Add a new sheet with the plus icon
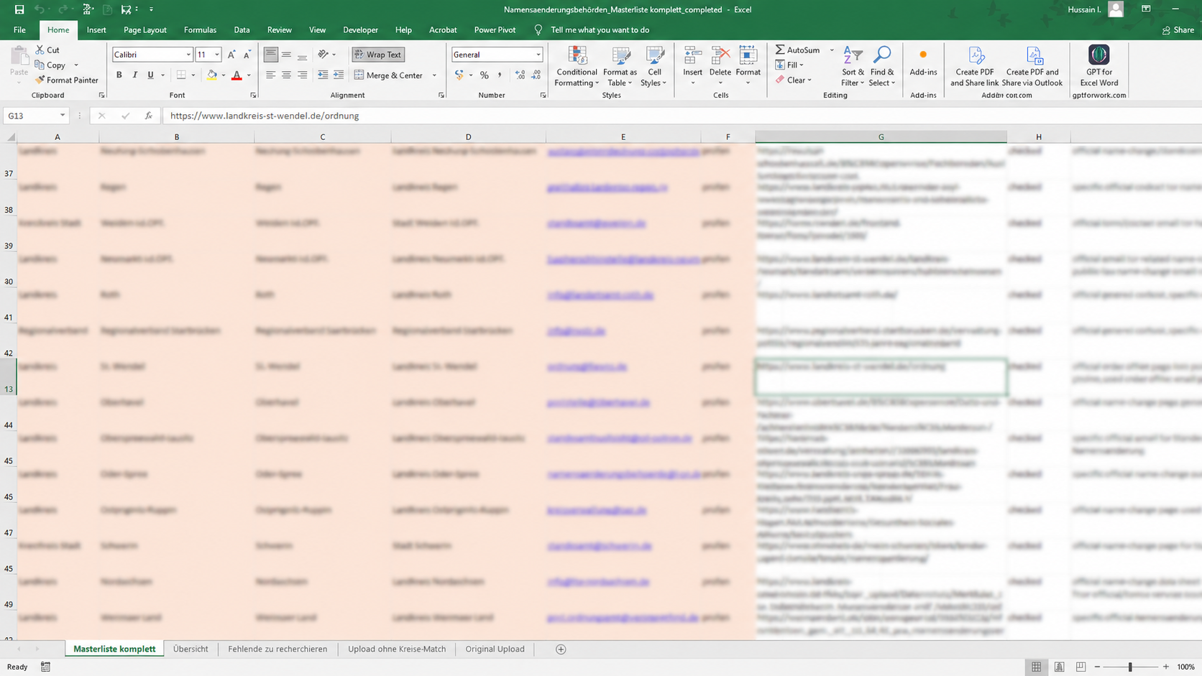 (561, 649)
